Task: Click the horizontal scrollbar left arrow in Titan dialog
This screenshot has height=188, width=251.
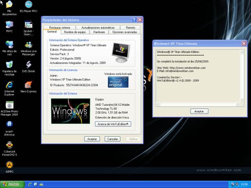Action: (x=158, y=105)
